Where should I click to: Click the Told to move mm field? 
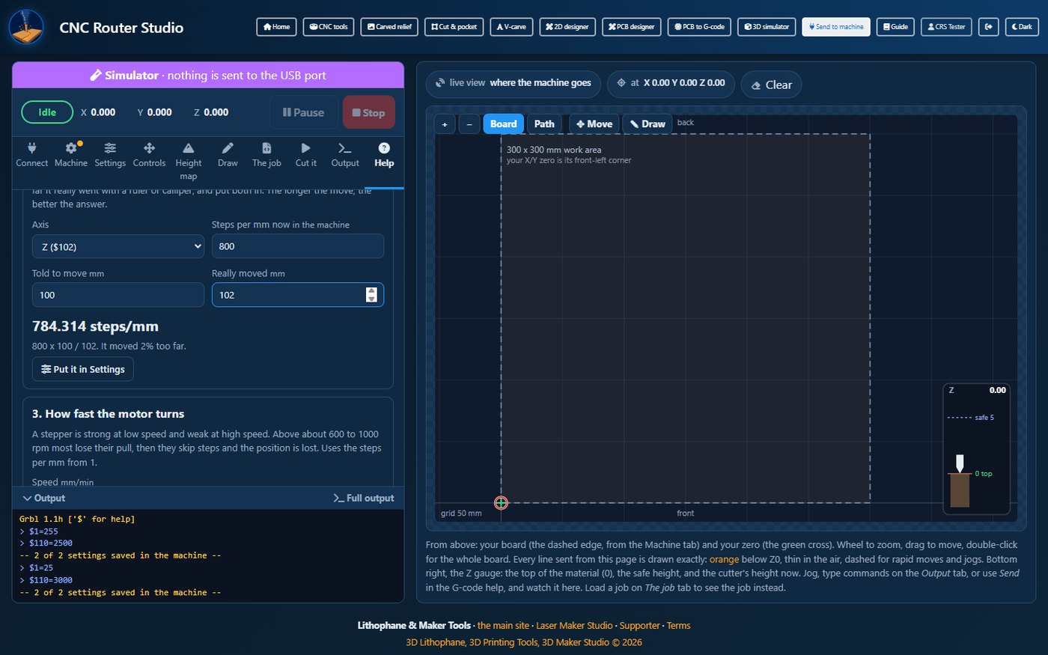[x=118, y=295]
